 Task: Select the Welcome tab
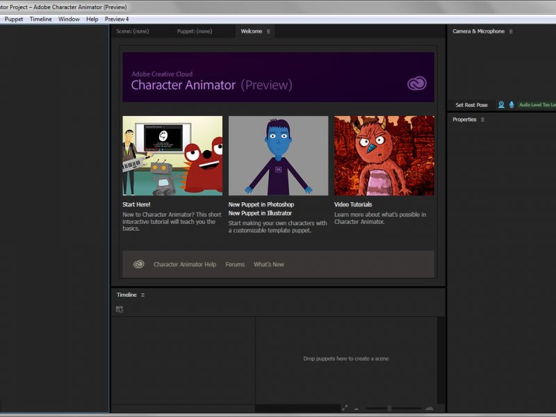(x=252, y=31)
